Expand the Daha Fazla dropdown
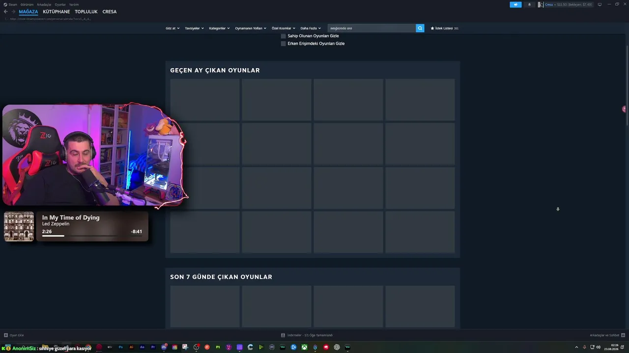629x353 pixels. pos(311,28)
